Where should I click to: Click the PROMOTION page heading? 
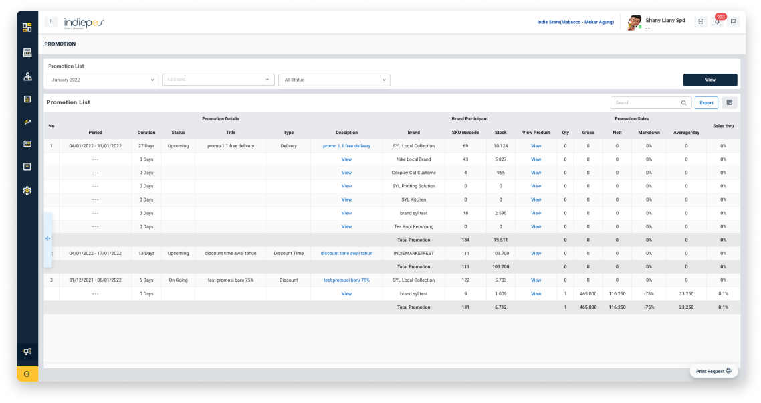[x=60, y=44]
